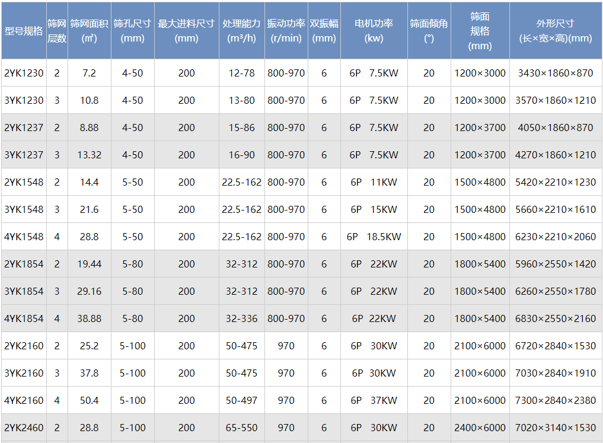This screenshot has height=443, width=603.
Task: Select the 38.88 screen area cell
Action: [89, 319]
